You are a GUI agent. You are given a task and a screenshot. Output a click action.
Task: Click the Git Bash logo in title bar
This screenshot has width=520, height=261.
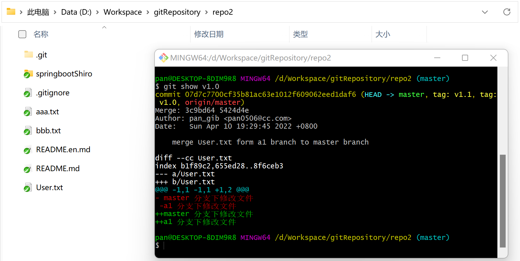coord(163,58)
